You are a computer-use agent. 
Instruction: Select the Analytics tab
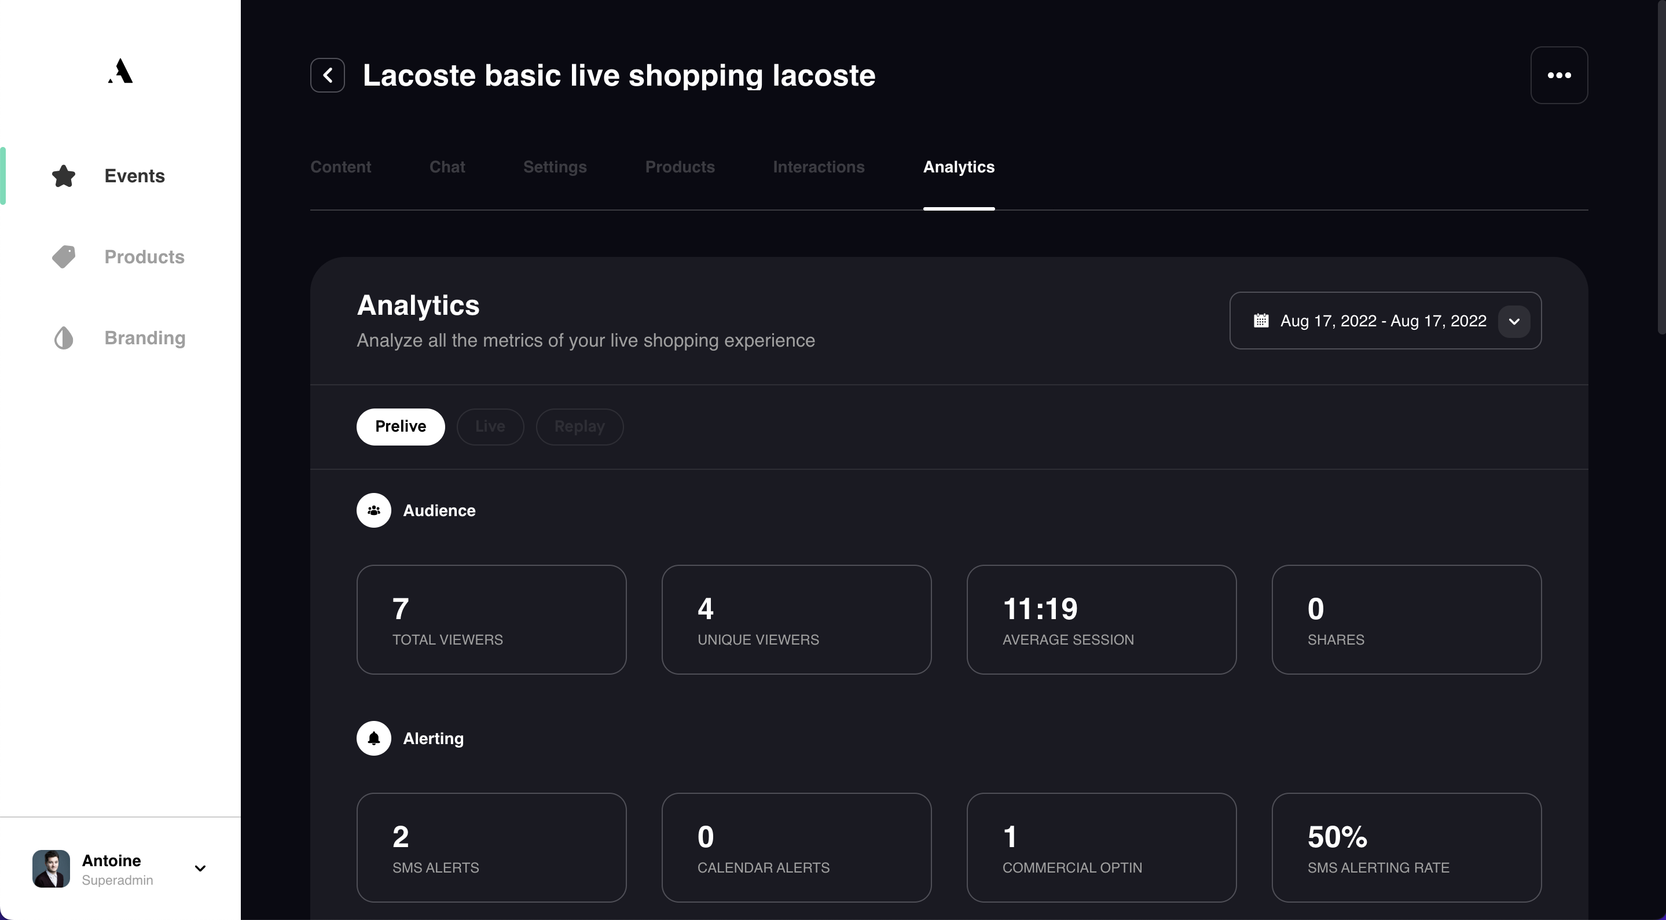(959, 167)
